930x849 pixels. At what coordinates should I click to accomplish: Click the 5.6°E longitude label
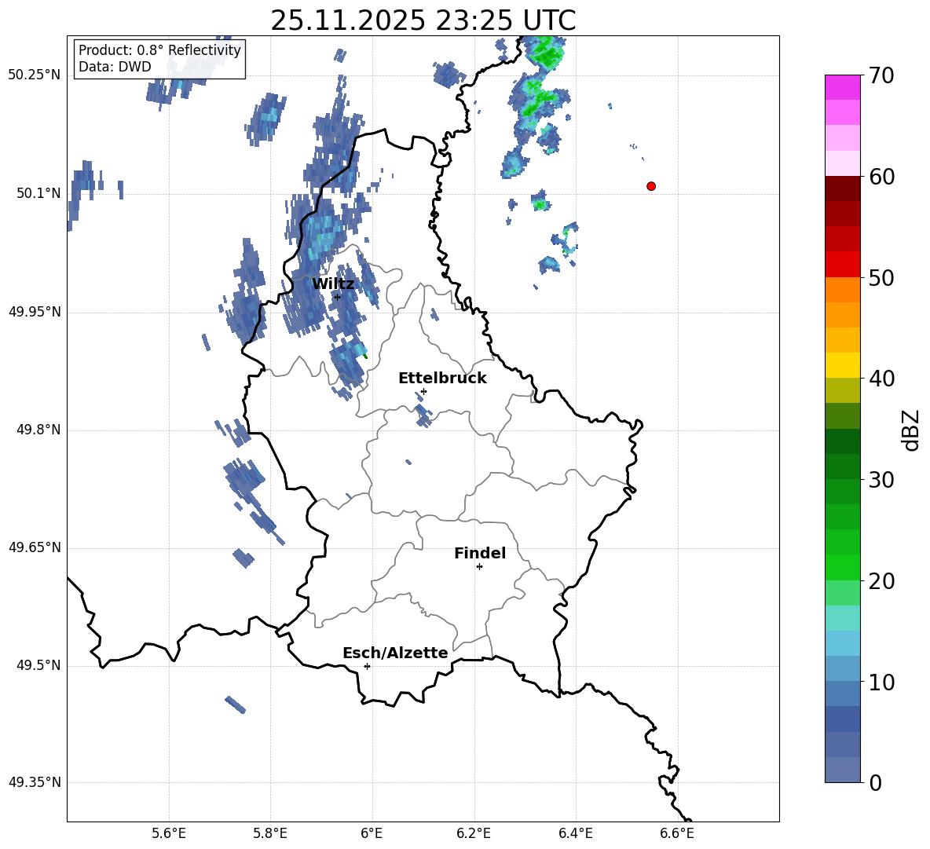coord(169,833)
